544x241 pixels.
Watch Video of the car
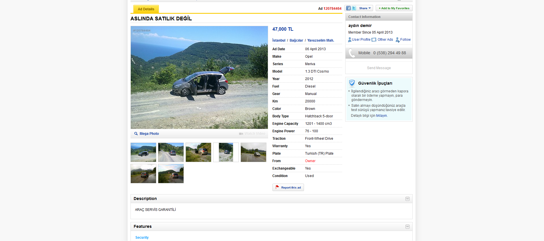(x=255, y=134)
